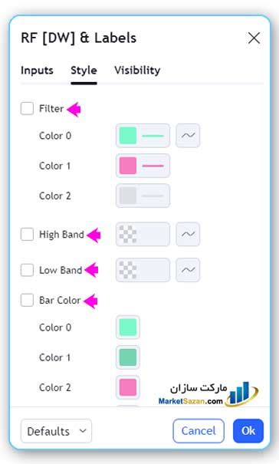Open Filter plot line type icon

tap(188, 136)
